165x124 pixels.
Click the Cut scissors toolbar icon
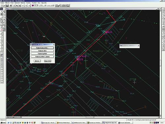(14, 6)
